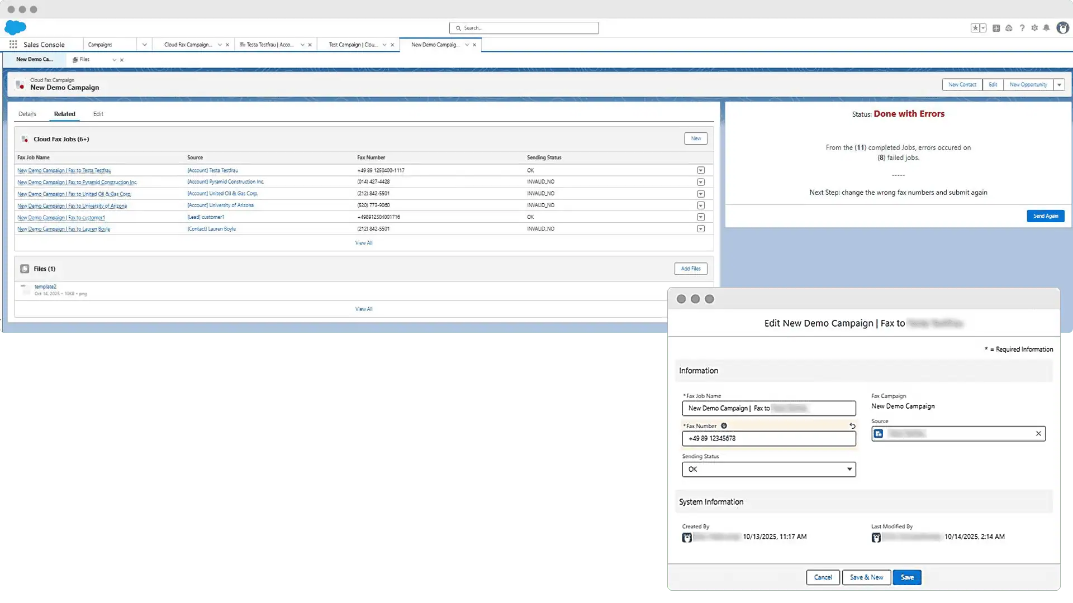Click into the Fax Number input field
Screen dimensions: 1073x603
[x=768, y=439]
